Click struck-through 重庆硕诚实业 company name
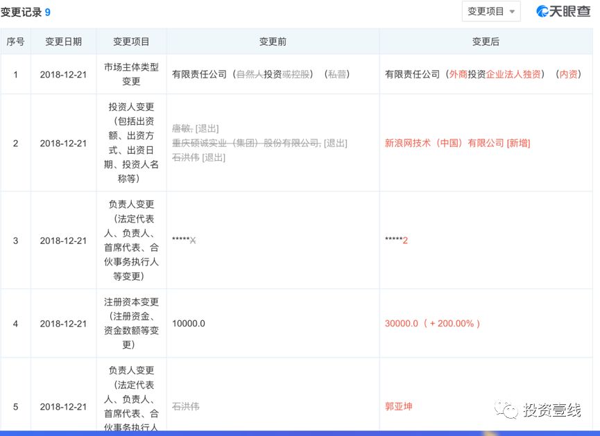The image size is (600, 436). (x=246, y=143)
